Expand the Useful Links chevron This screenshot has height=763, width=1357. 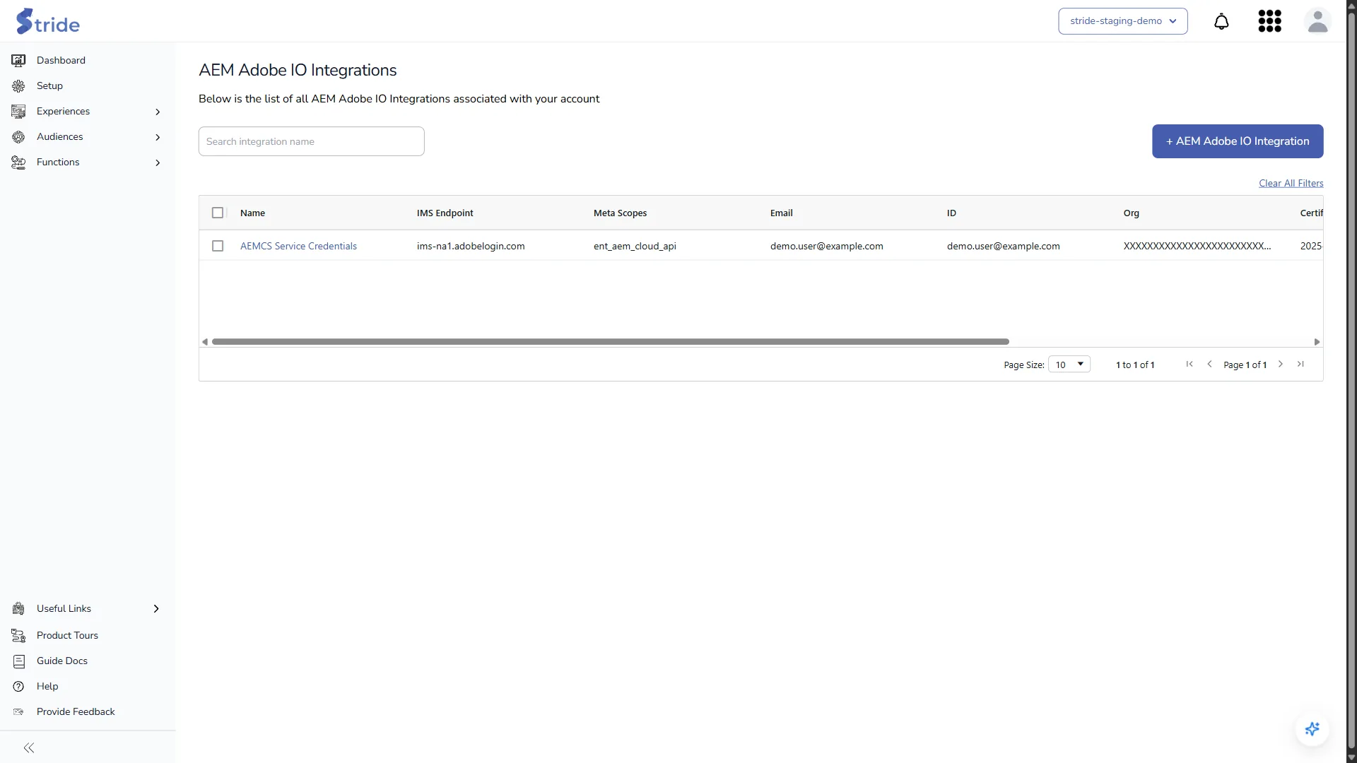point(156,609)
